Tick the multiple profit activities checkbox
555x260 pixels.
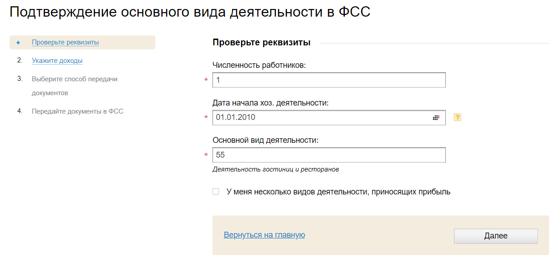(216, 192)
